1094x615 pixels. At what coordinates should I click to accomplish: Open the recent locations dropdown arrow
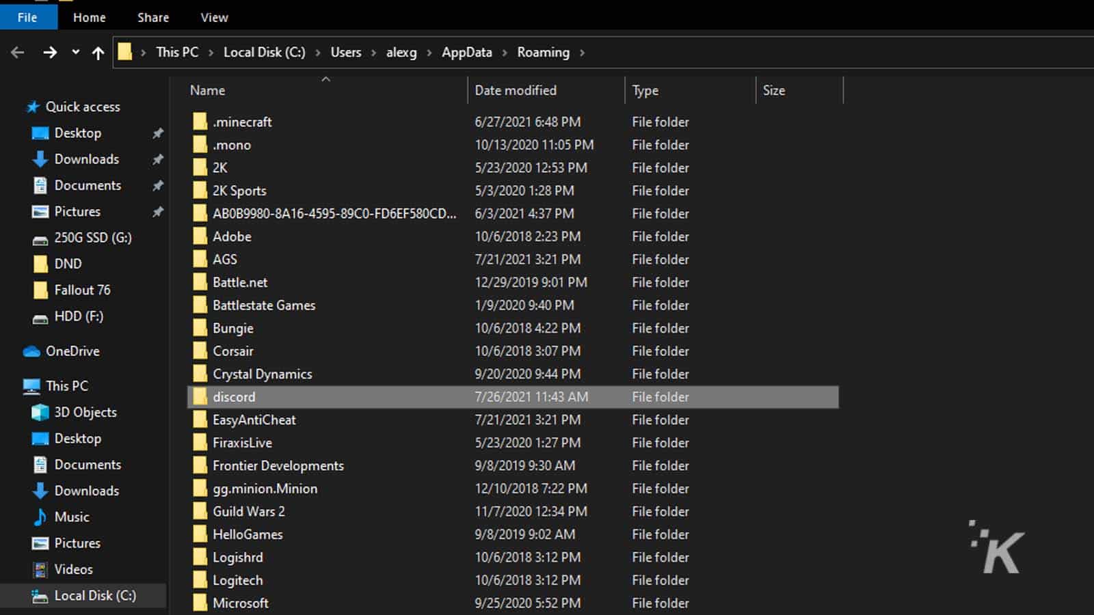pyautogui.click(x=75, y=53)
